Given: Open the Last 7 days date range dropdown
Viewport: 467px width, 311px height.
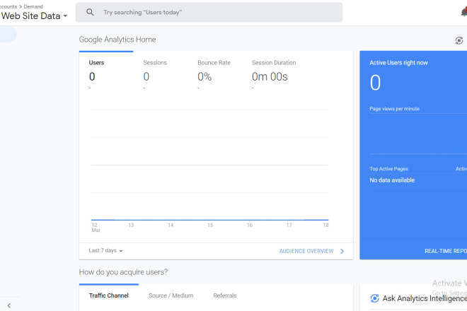Looking at the screenshot, I should click(x=105, y=251).
